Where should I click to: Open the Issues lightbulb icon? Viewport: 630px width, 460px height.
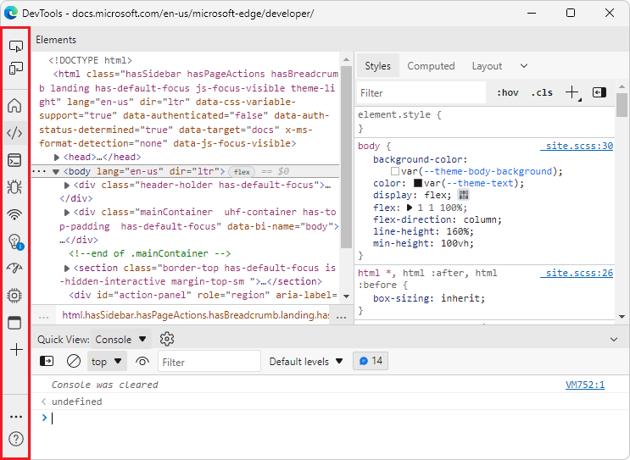[x=15, y=241]
